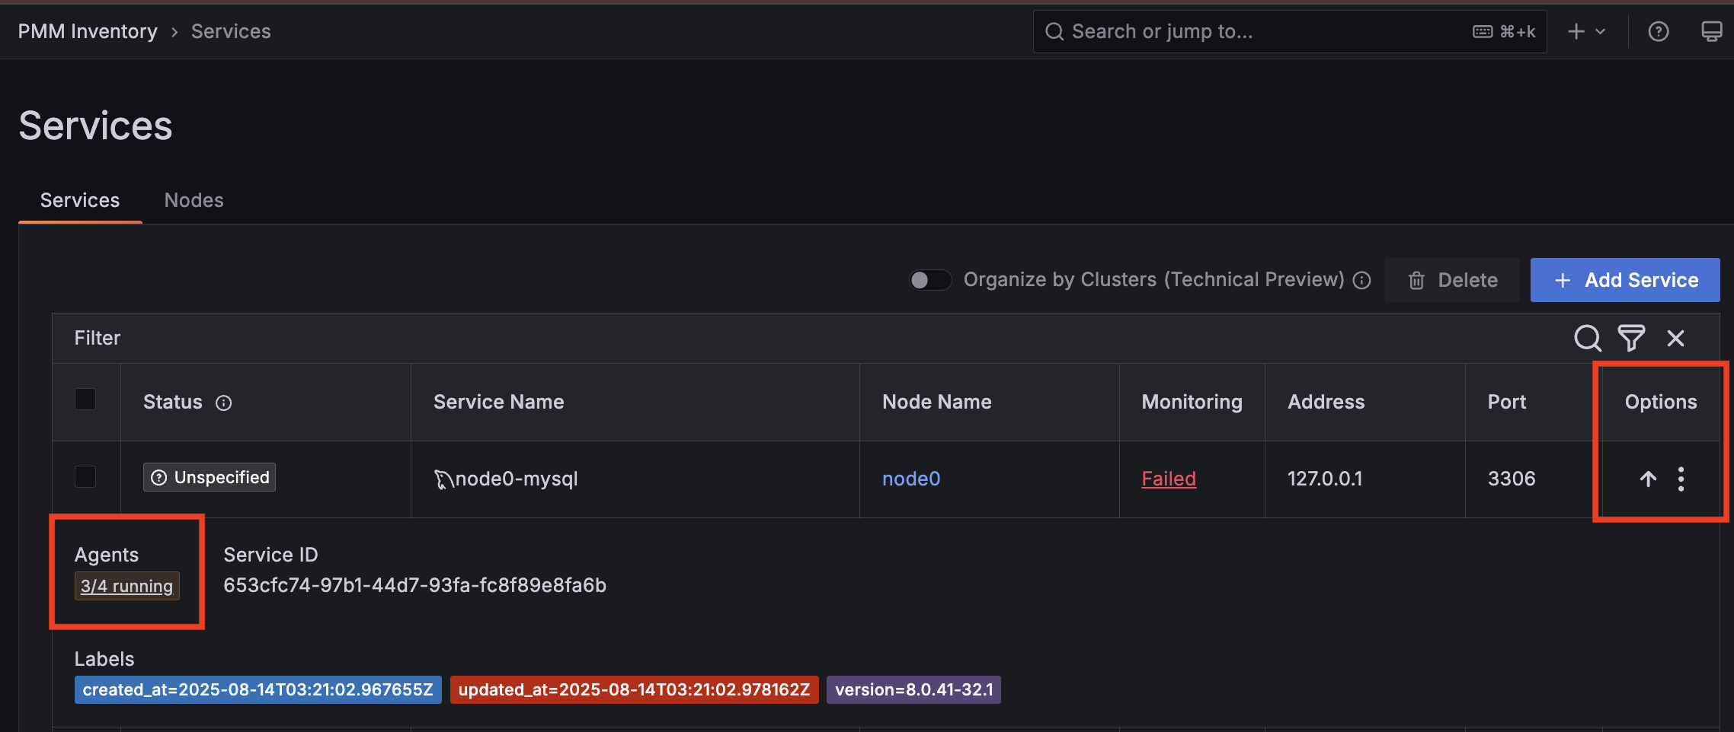
Task: Click the updated_at label tag
Action: (x=635, y=690)
